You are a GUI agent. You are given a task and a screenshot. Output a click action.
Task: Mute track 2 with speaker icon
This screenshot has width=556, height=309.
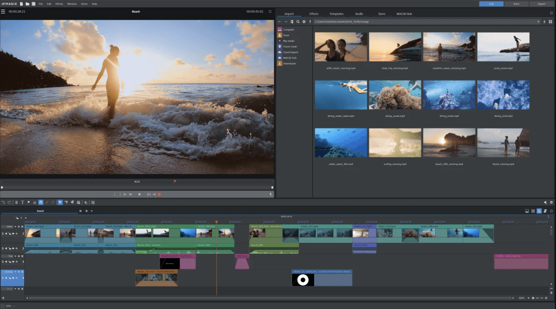click(6, 249)
